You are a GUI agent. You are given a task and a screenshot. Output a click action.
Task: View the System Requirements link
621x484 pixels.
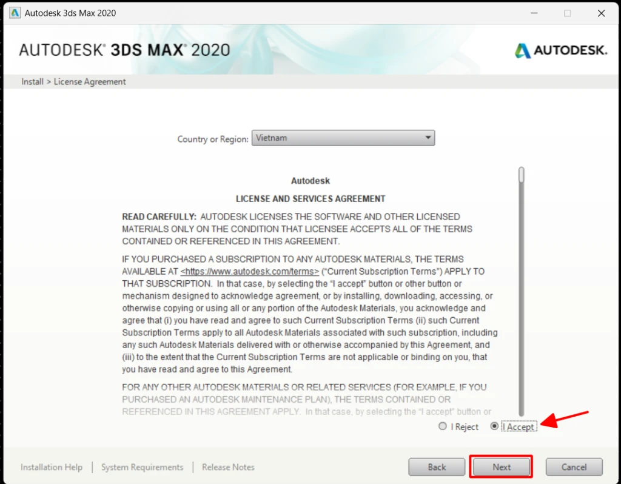142,467
